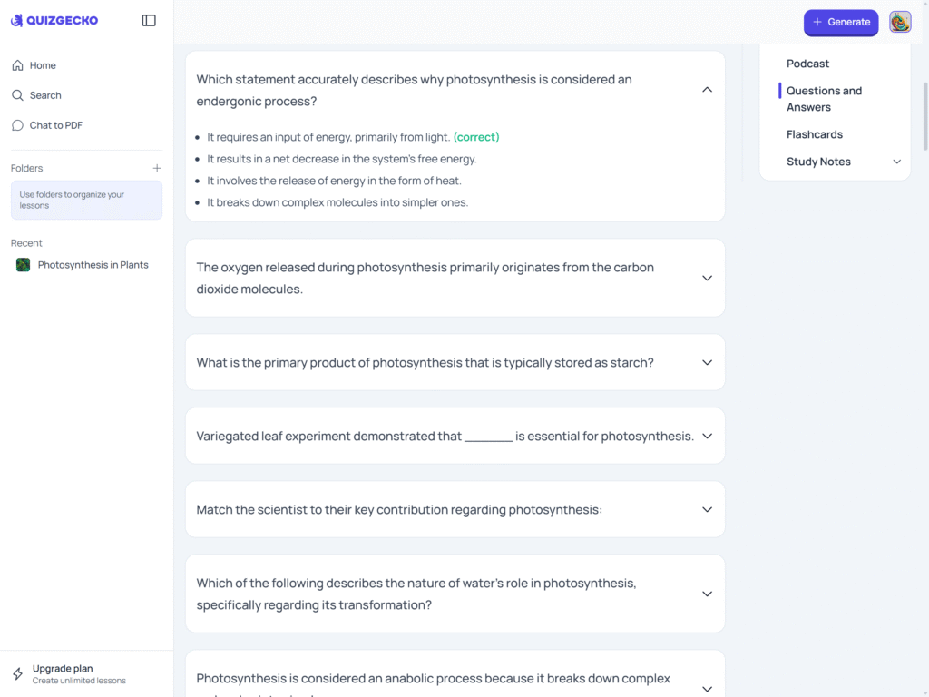The image size is (929, 697).
Task: Click the Chat to PDF bubble icon
Action: [18, 125]
